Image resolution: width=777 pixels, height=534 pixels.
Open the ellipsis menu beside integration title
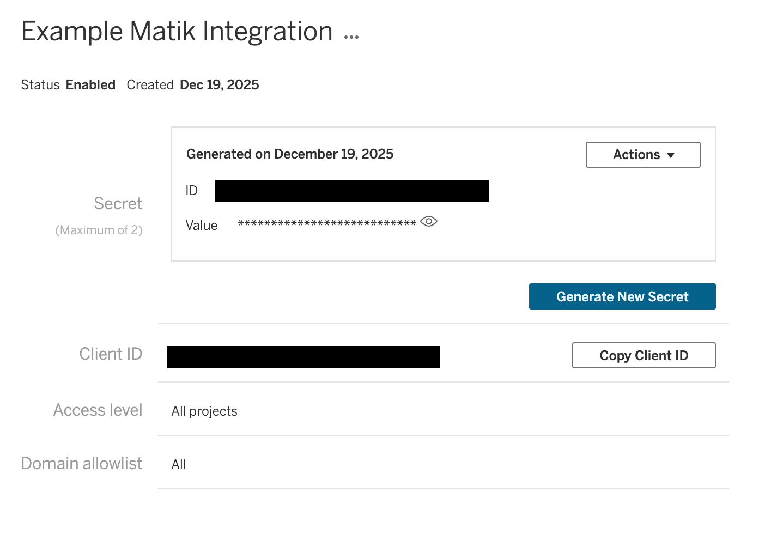(351, 37)
